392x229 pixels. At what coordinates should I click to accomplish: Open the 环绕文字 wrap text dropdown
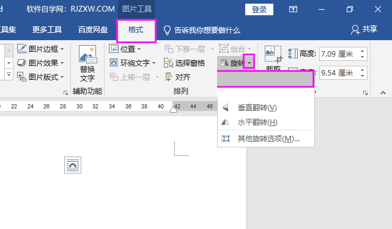tap(133, 63)
